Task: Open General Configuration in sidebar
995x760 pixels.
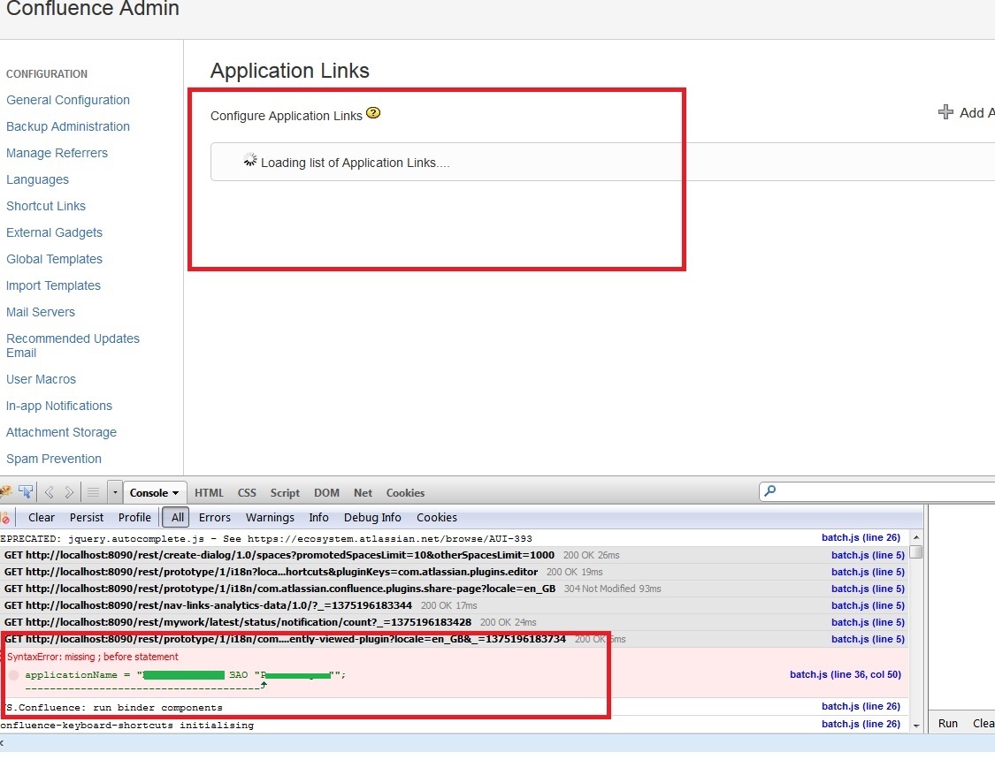Action: tap(68, 100)
